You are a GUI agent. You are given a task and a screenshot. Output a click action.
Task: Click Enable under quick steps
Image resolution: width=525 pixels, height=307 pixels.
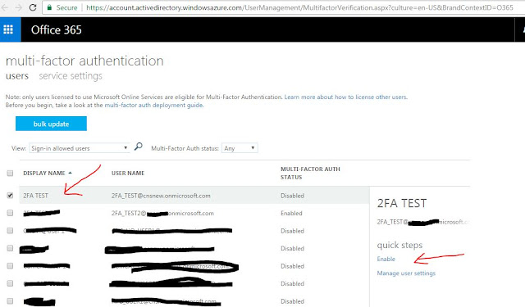pyautogui.click(x=386, y=259)
